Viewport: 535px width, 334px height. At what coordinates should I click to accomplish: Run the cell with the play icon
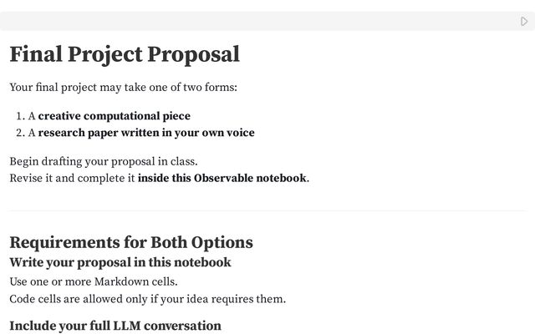point(524,22)
